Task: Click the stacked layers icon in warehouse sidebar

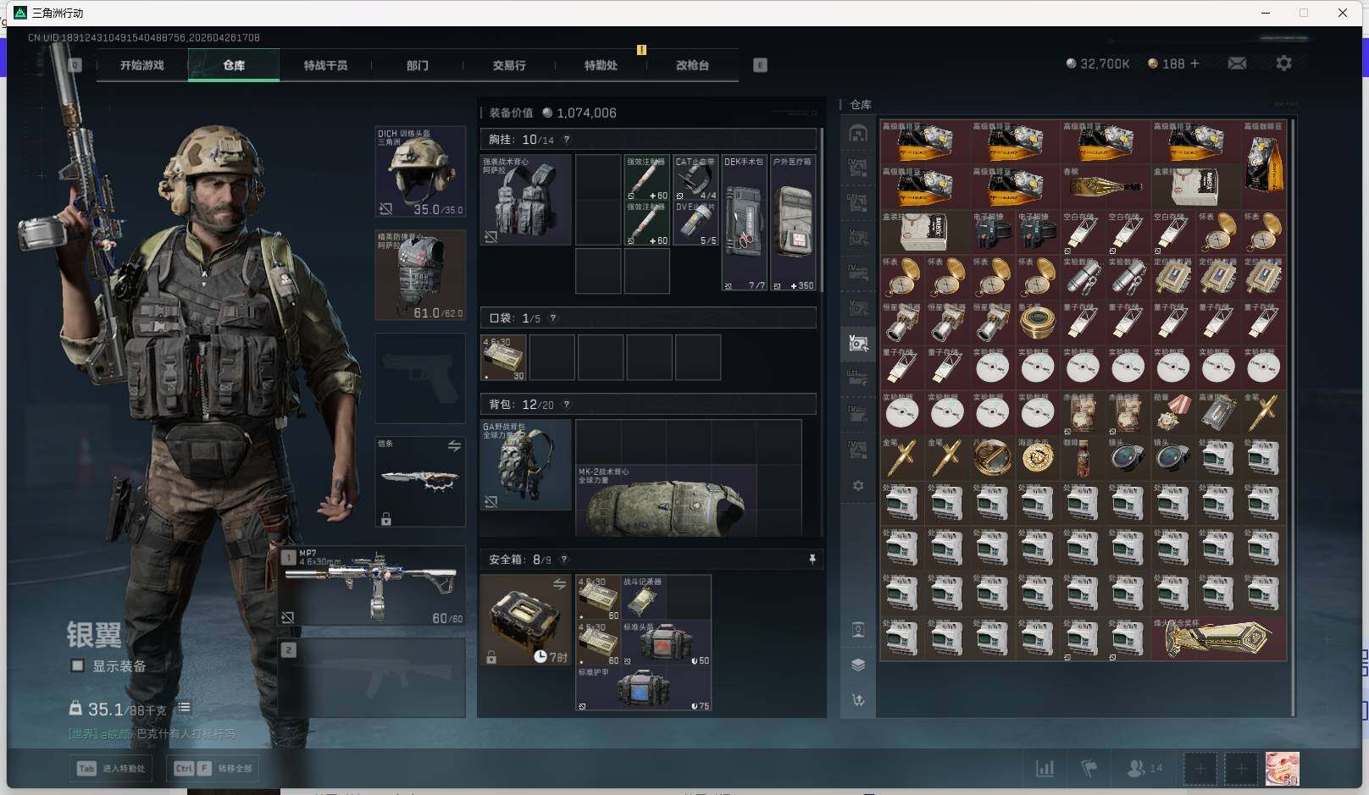Action: (x=858, y=665)
